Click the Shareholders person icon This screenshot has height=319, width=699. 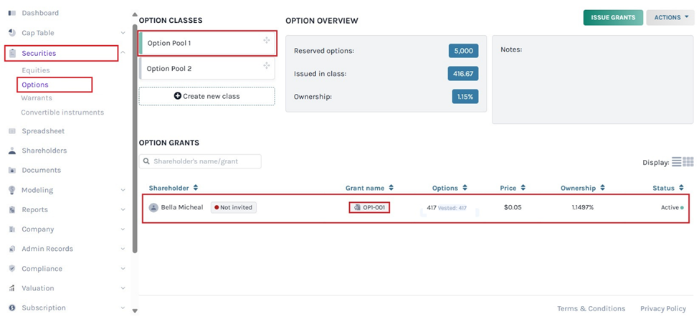coord(12,151)
